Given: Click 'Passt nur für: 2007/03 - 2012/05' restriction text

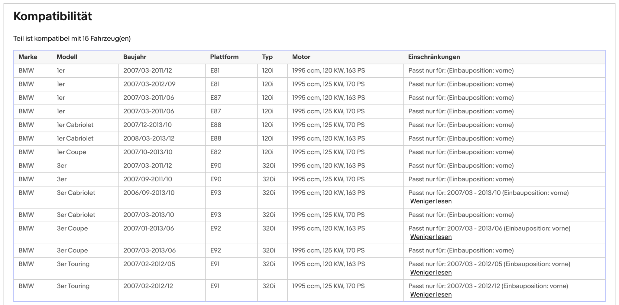Looking at the screenshot, I should [x=489, y=264].
